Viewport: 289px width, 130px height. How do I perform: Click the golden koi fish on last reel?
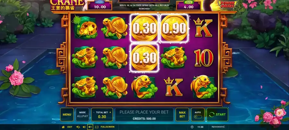(x=204, y=87)
